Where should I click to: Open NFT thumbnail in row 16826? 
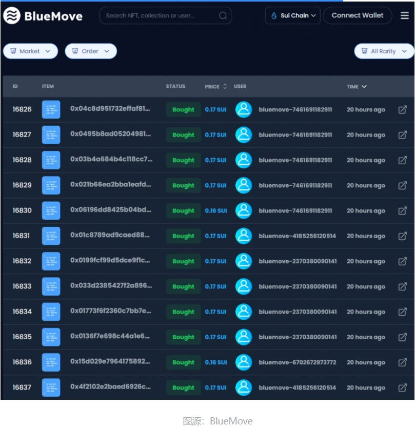(51, 109)
